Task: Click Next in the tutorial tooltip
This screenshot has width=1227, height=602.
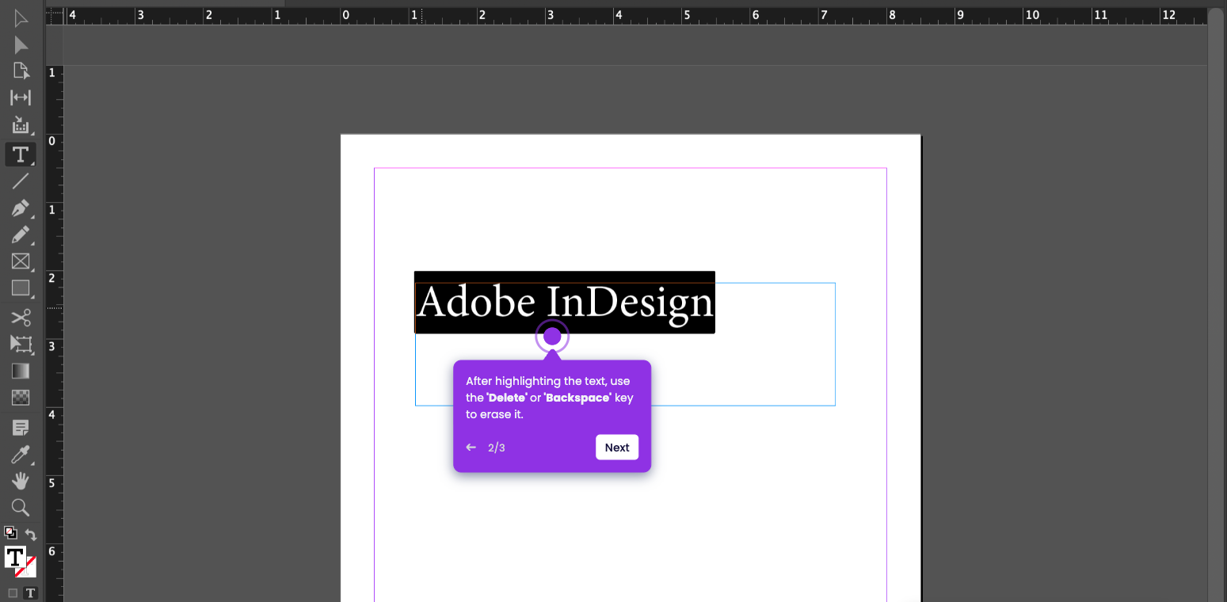Action: 617,448
